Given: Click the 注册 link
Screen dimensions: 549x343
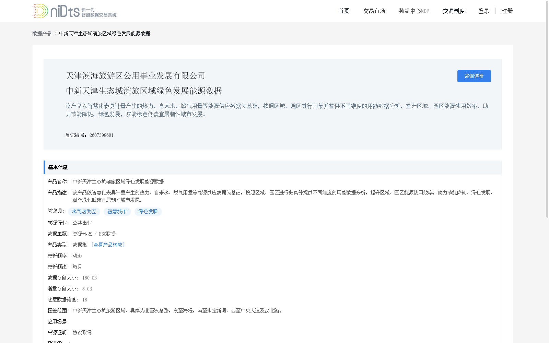Looking at the screenshot, I should (x=507, y=11).
